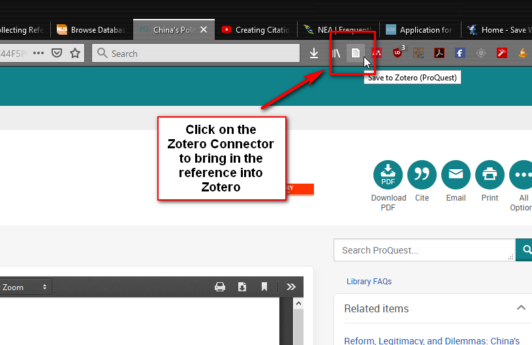Bookmark this page with star icon

(75, 53)
